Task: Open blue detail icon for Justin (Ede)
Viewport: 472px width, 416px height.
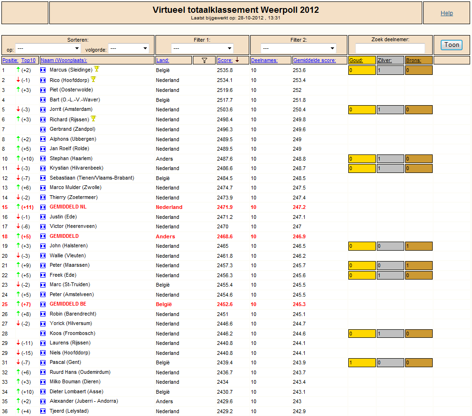Action: (x=43, y=217)
